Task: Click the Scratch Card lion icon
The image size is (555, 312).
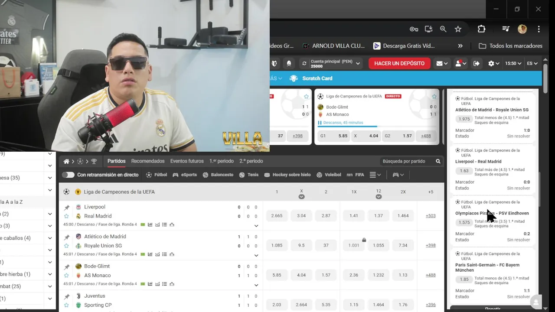Action: point(294,78)
